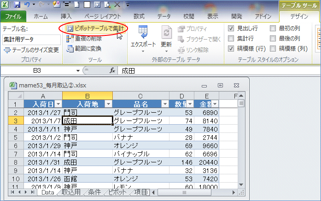
Task: Open the Customize Quick Access Toolbar dropdown
Action: (128, 5)
